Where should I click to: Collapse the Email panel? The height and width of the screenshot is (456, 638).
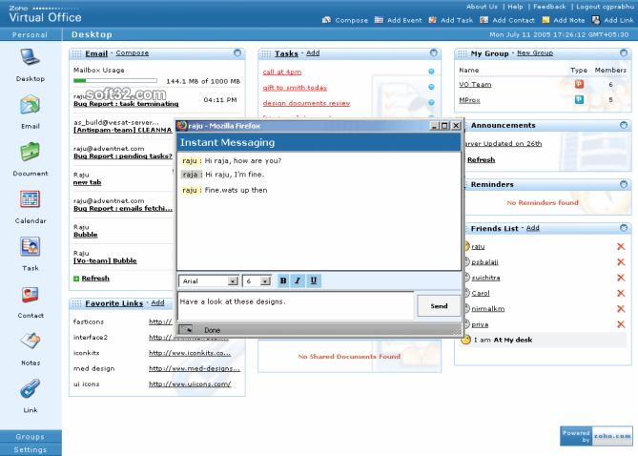coord(237,52)
